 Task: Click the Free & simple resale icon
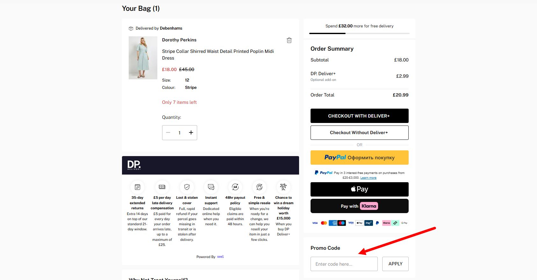260,187
